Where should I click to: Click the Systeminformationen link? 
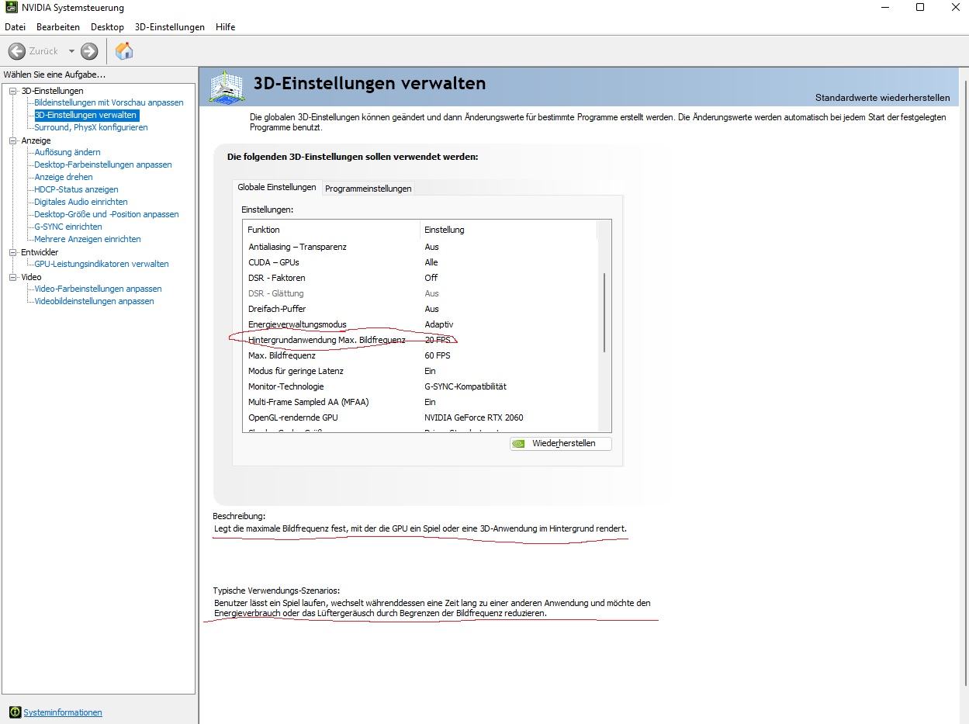(63, 712)
